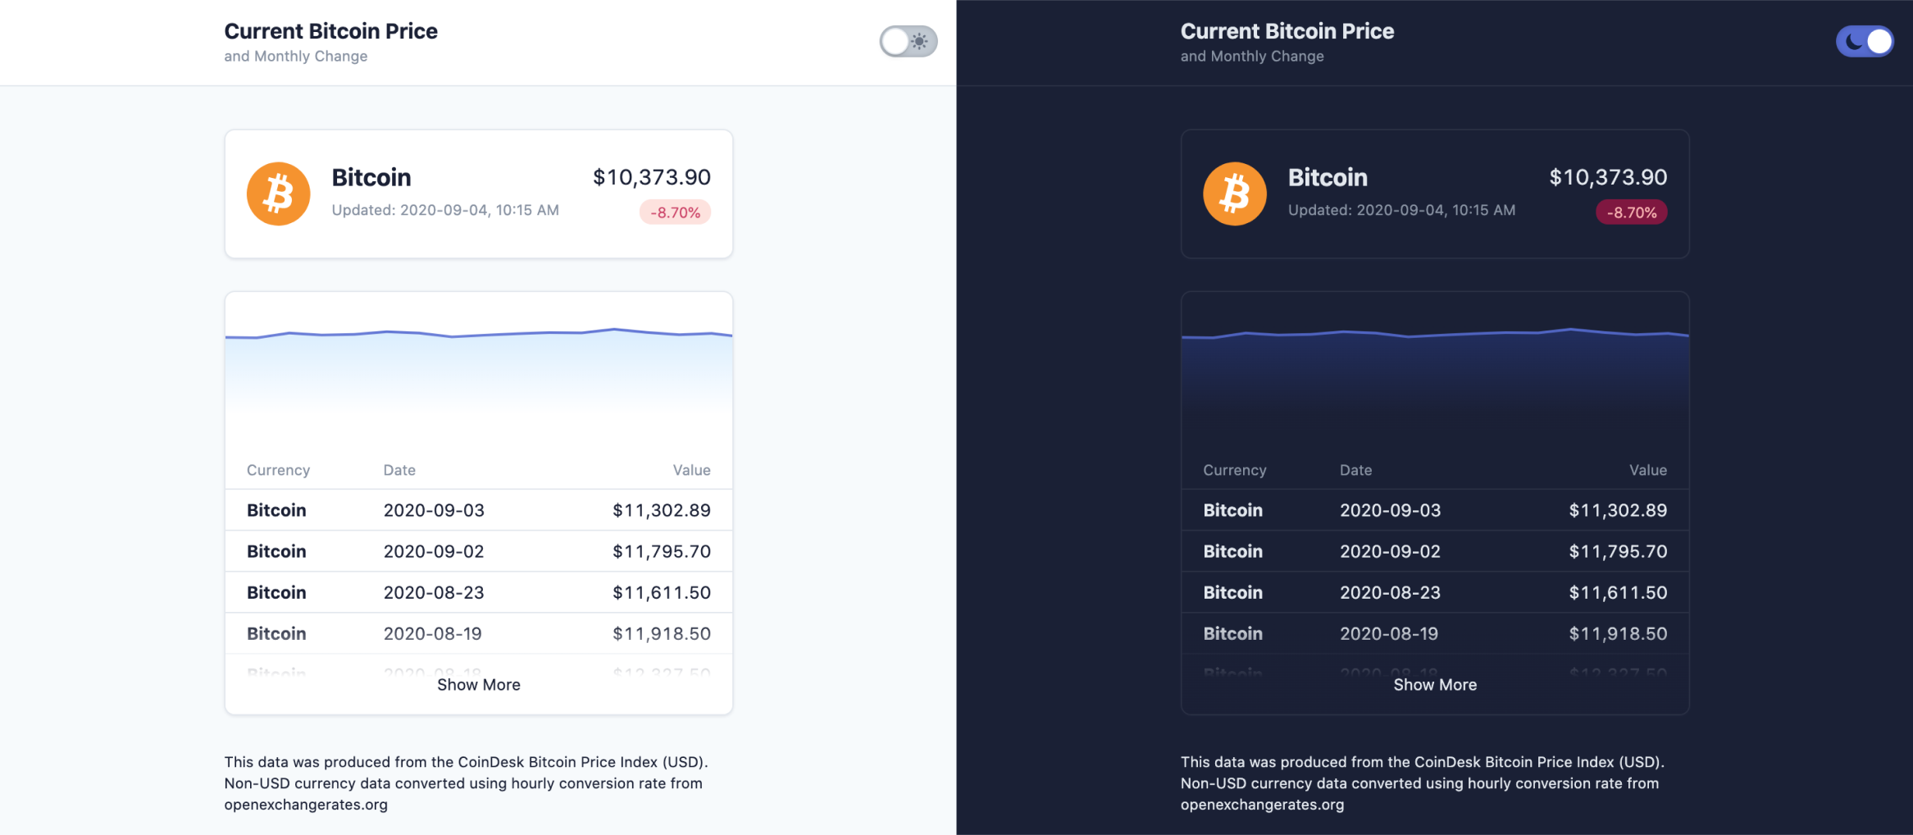Click the Date column header in light table
This screenshot has height=835, width=1913.
[399, 470]
